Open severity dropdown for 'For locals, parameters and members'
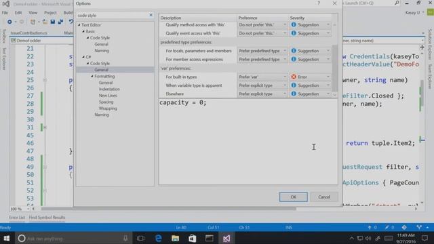Screen dimensions: 434x244 [311, 51]
